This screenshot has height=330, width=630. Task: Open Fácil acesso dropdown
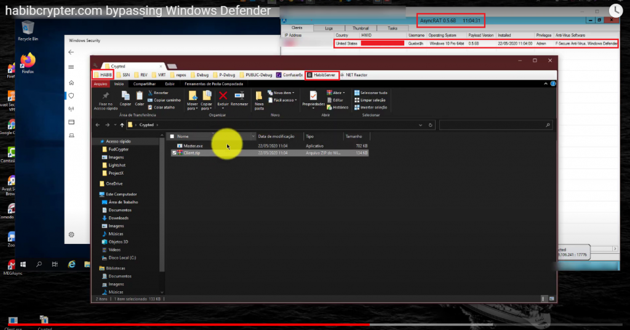click(282, 100)
